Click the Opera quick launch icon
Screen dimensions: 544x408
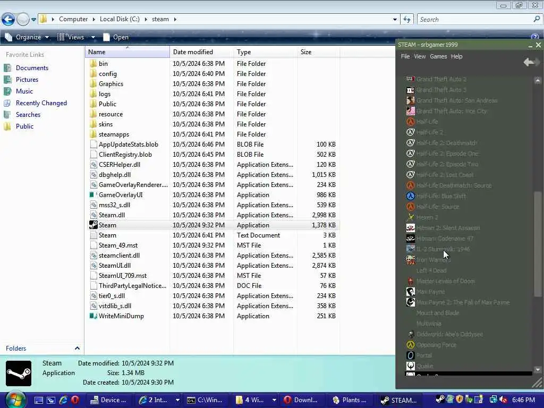[75, 400]
